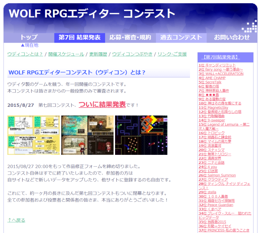Image resolution: width=261 pixels, height=233 pixels.
Task: Click the ウディコンとは？ link
Action: (x=25, y=54)
